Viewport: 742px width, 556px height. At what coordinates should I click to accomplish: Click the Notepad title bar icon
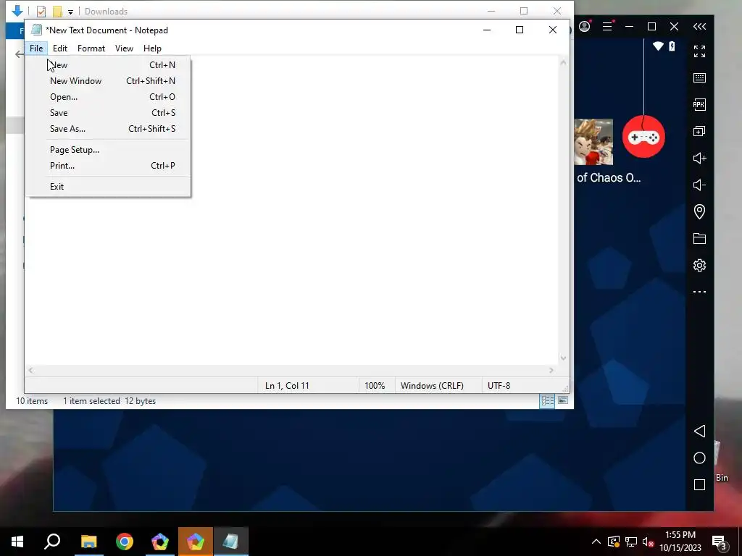pyautogui.click(x=36, y=30)
